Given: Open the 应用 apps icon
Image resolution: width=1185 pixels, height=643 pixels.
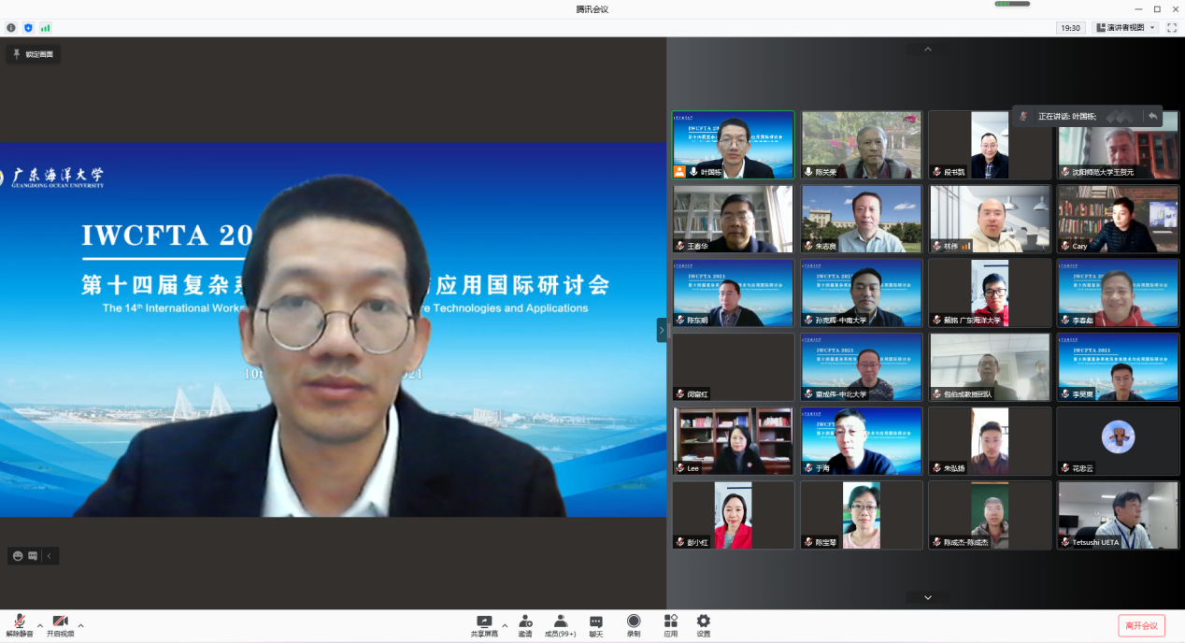Looking at the screenshot, I should click(x=670, y=624).
